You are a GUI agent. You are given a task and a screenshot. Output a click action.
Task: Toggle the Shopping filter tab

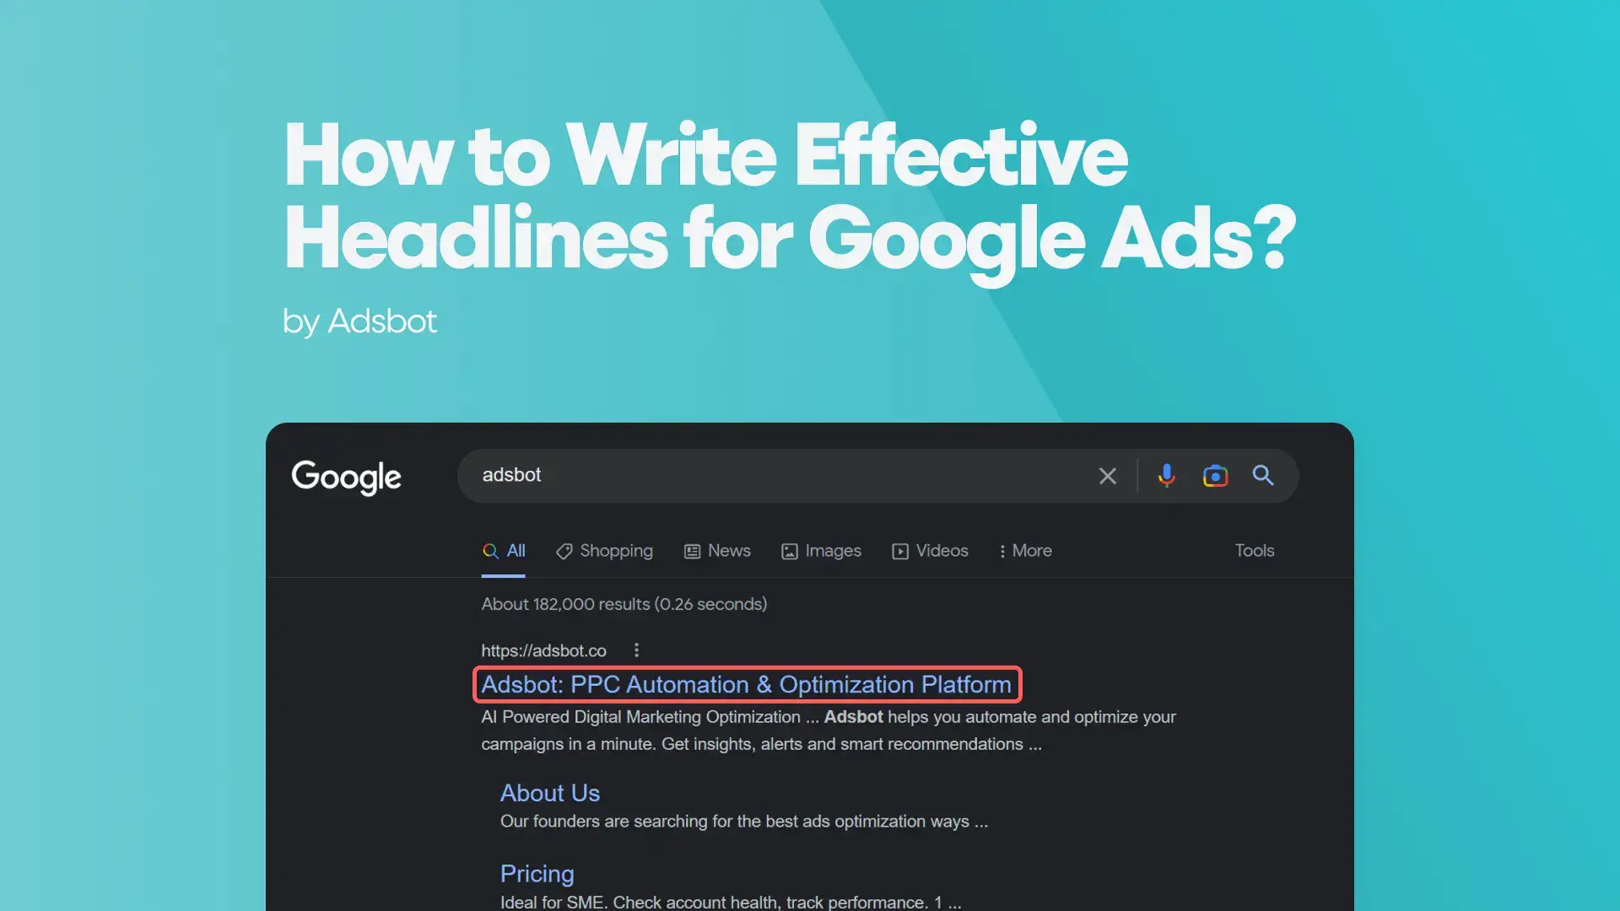pos(604,549)
